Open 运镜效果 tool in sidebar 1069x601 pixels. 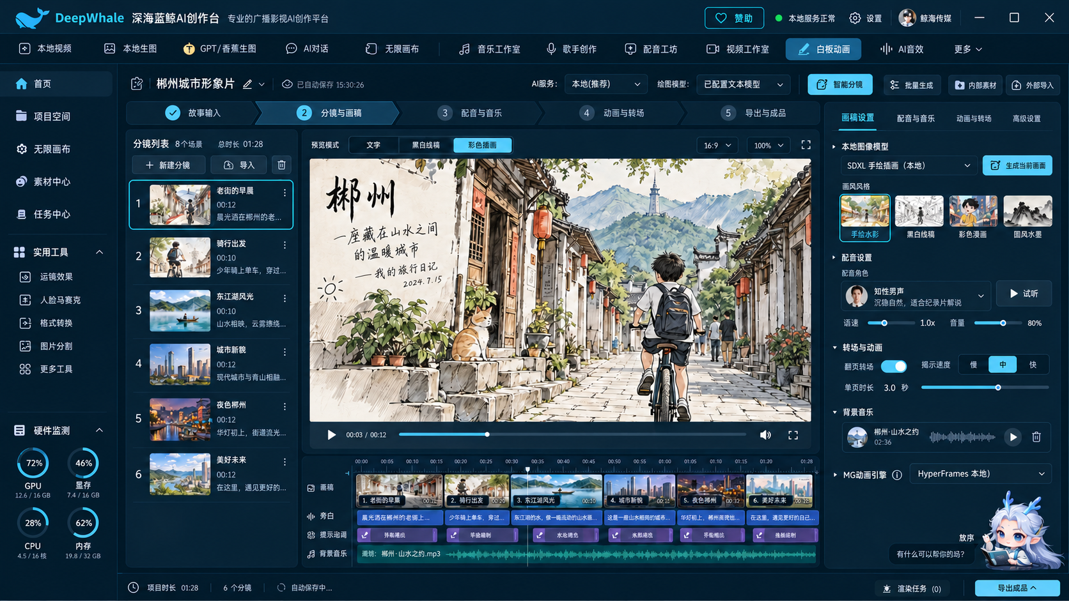tap(46, 277)
